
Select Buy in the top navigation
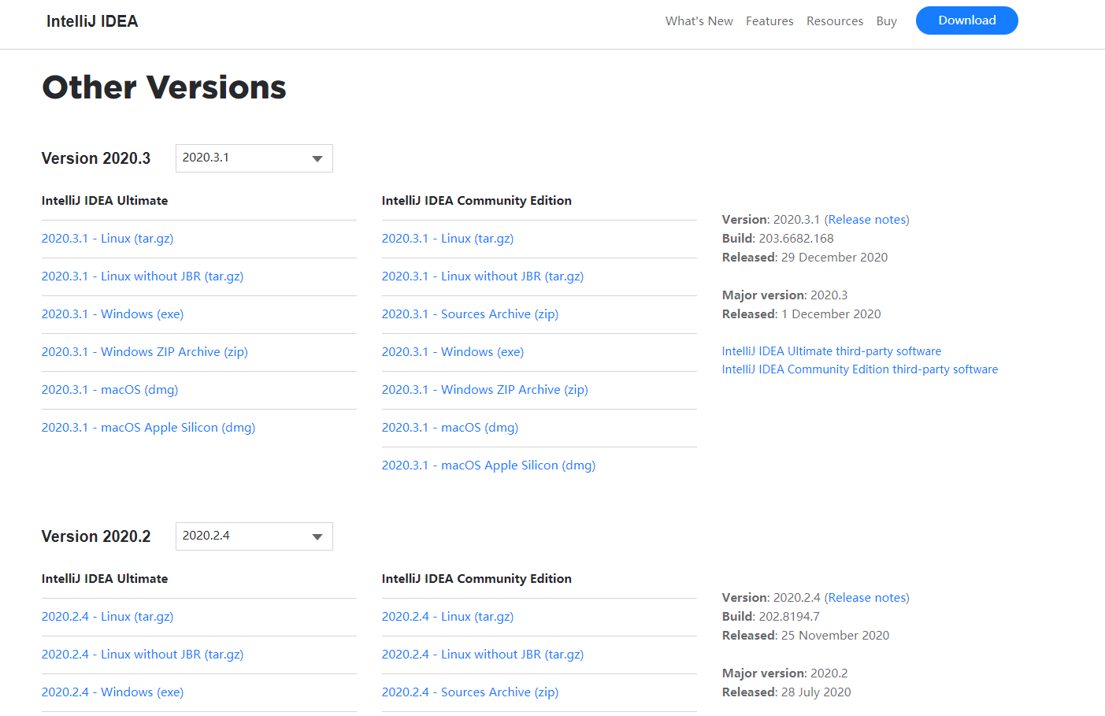pyautogui.click(x=887, y=21)
